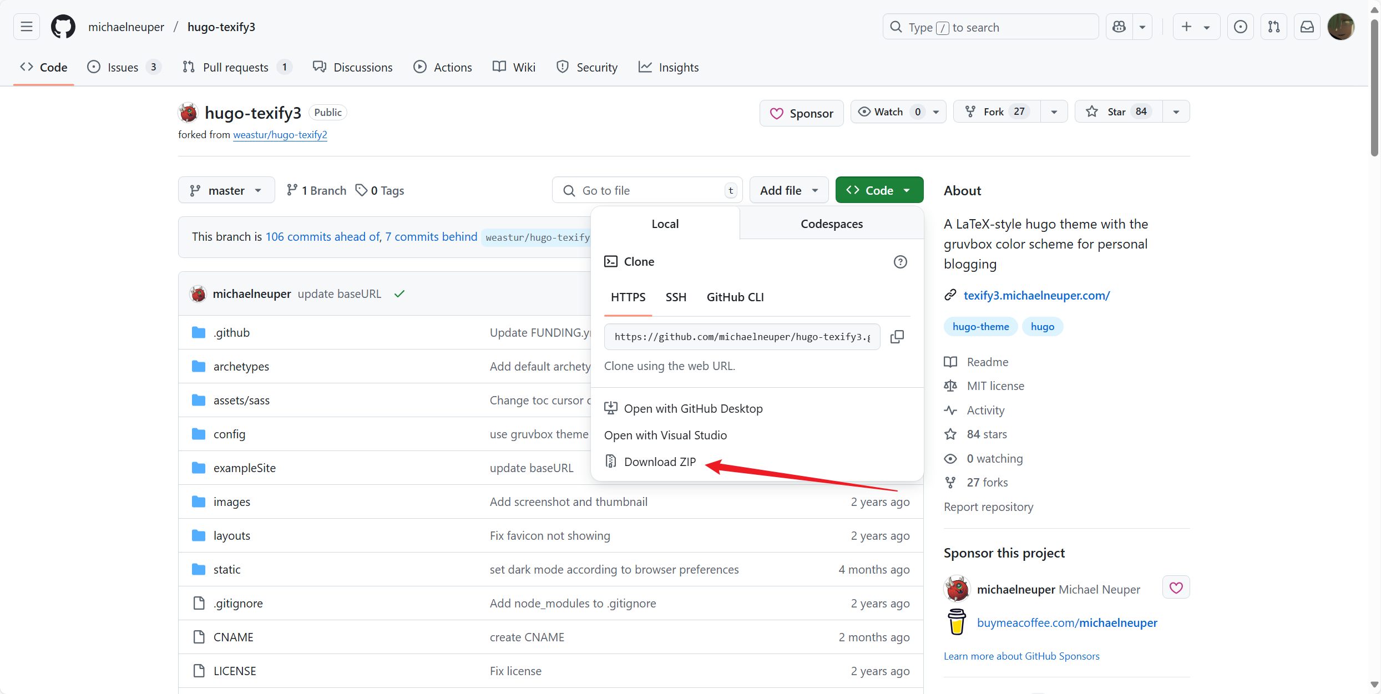
Task: Expand the Fork options caret
Action: point(1054,112)
